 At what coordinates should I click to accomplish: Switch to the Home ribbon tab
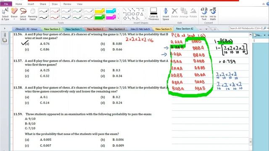[x=18, y=4]
